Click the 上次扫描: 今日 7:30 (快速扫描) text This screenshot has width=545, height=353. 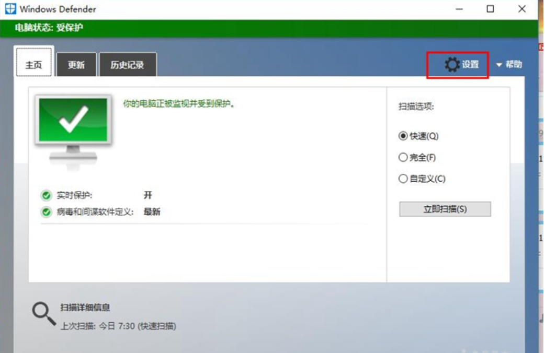(x=119, y=326)
